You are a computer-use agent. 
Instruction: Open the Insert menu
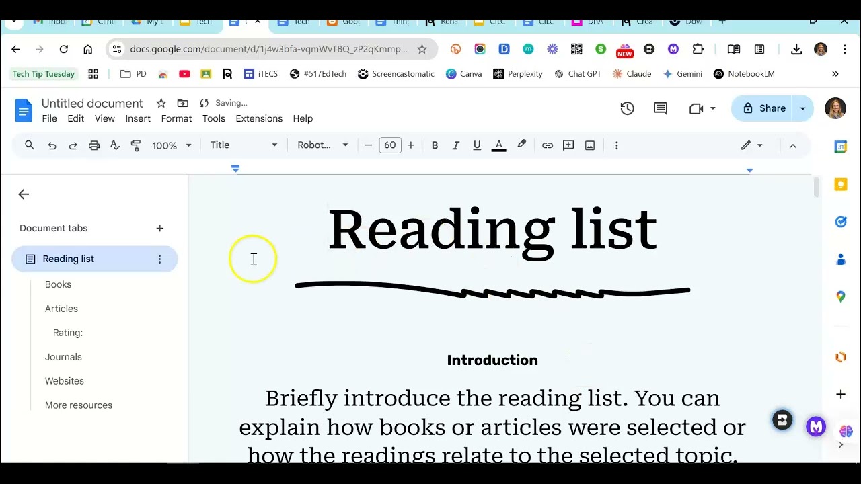tap(138, 118)
